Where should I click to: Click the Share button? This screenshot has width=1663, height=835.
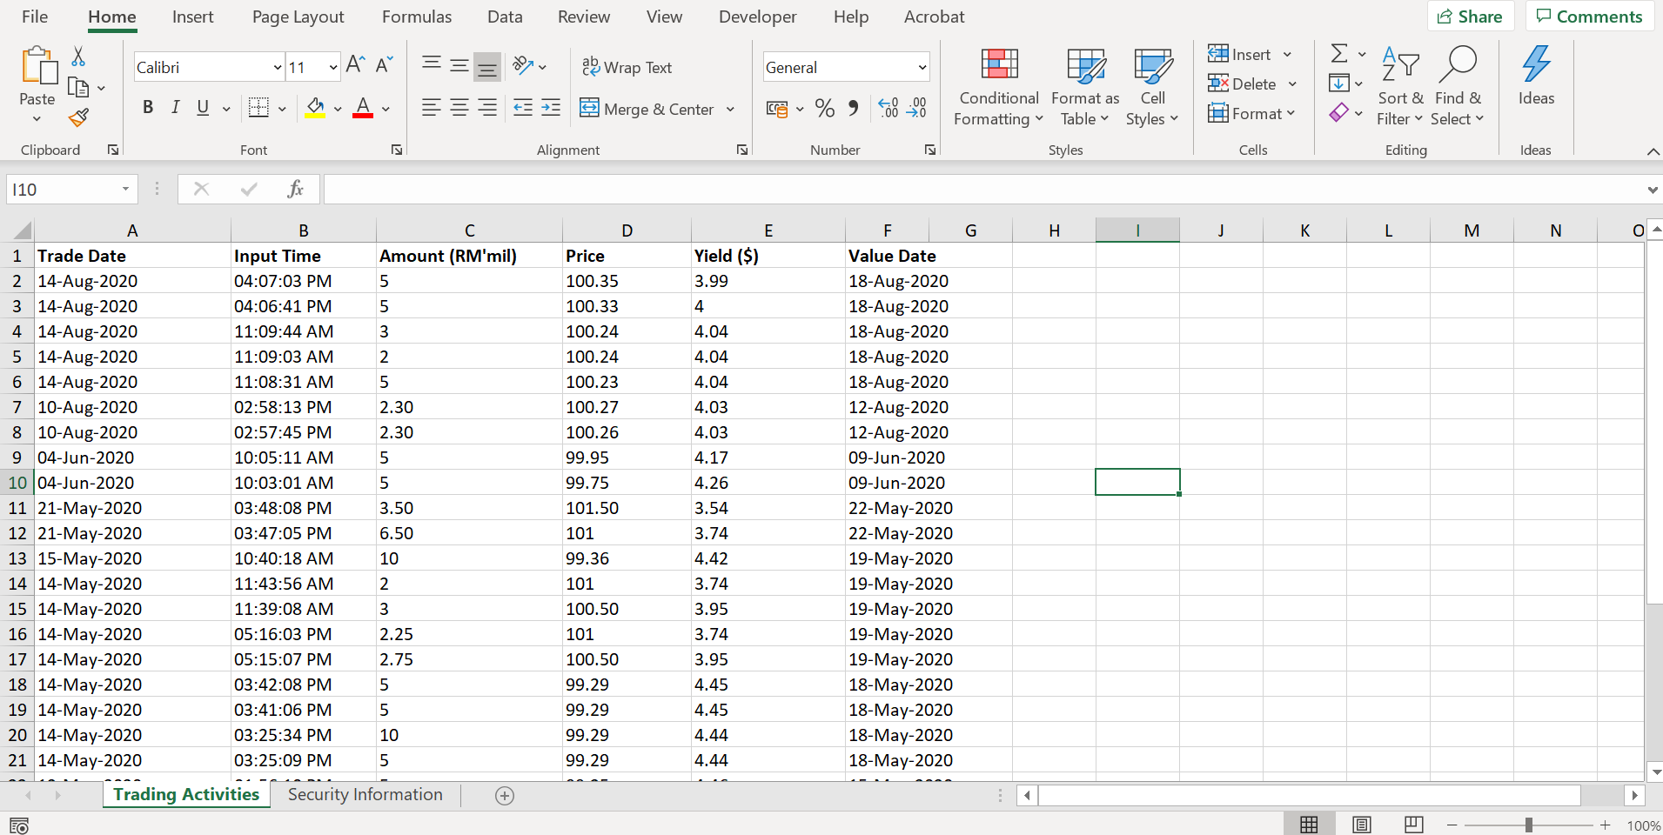[1471, 16]
